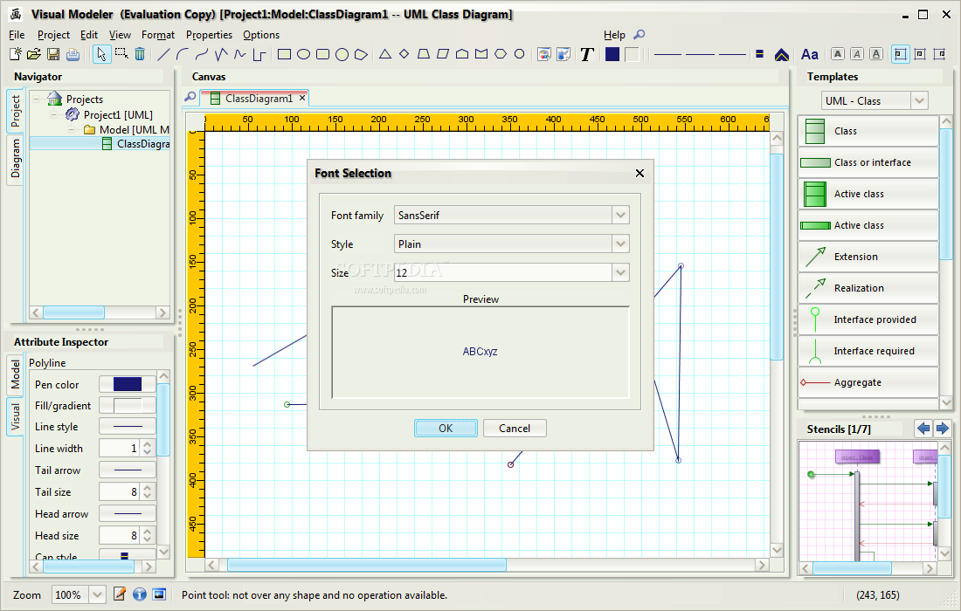
Task: Close the ClassDiagram1 canvas tab
Action: (x=302, y=98)
